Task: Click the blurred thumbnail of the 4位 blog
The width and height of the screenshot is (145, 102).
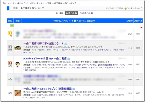Action: 18,79
